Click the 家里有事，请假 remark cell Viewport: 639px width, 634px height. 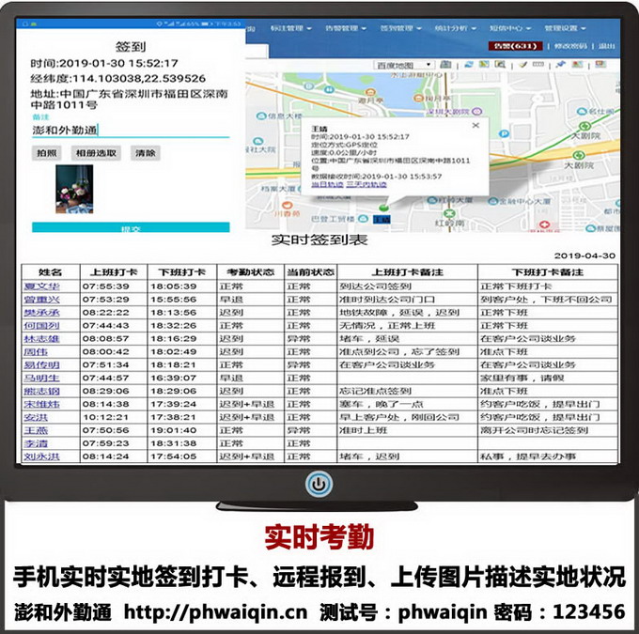[548, 378]
